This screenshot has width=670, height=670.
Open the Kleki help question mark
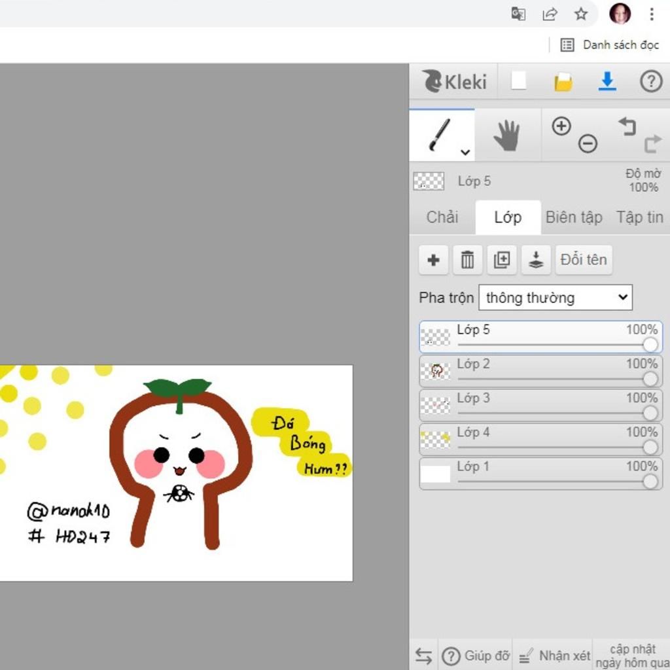point(651,81)
